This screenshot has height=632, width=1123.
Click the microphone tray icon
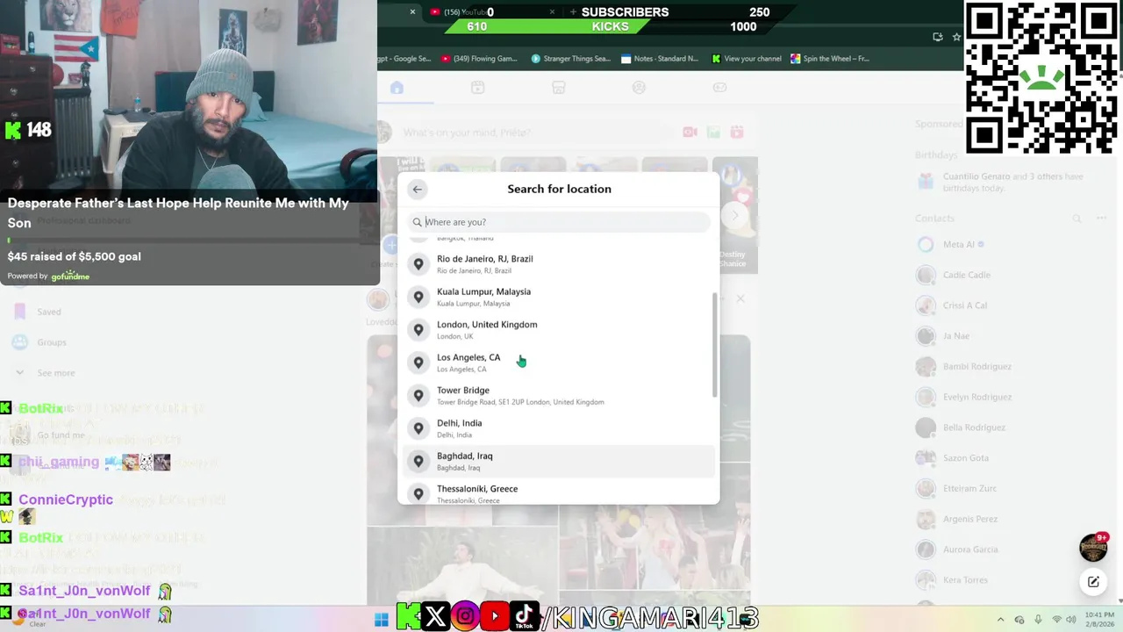pyautogui.click(x=1038, y=620)
